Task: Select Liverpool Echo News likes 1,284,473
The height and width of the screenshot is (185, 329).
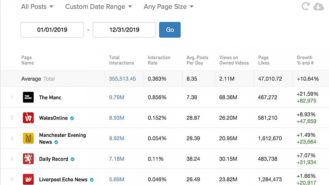Action: coord(270,180)
